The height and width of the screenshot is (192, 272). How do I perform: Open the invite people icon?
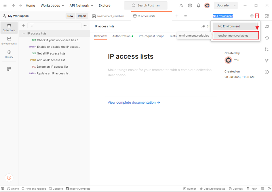(x=181, y=5)
